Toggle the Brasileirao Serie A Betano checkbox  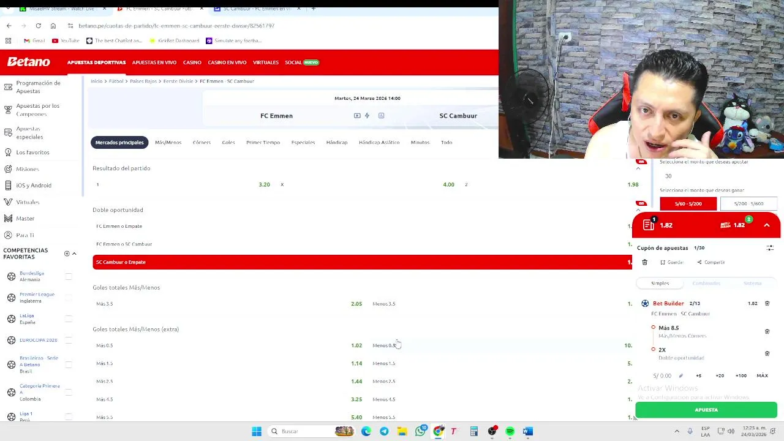(x=69, y=364)
